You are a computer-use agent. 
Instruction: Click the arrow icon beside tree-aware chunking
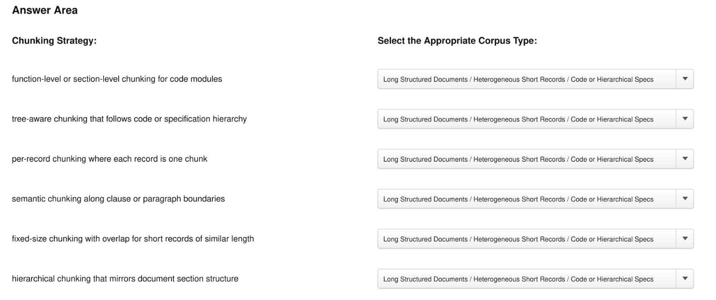click(685, 119)
